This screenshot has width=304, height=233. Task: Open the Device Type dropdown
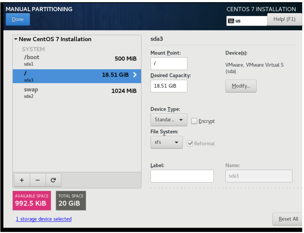(169, 120)
